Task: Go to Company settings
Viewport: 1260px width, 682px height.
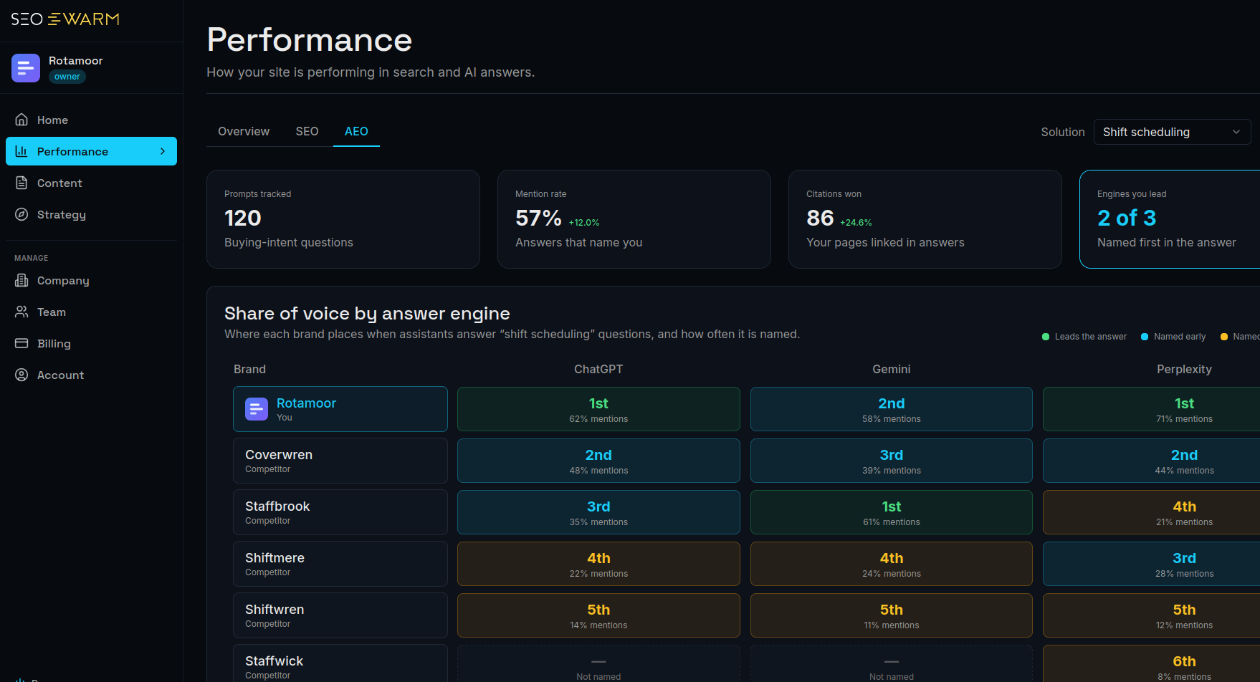Action: (x=91, y=280)
